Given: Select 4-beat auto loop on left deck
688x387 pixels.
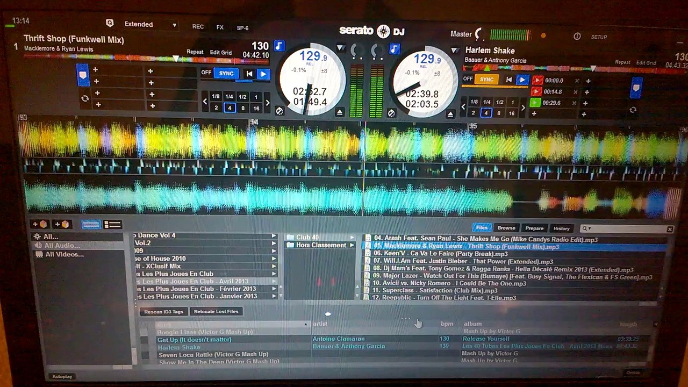Looking at the screenshot, I should (x=230, y=108).
